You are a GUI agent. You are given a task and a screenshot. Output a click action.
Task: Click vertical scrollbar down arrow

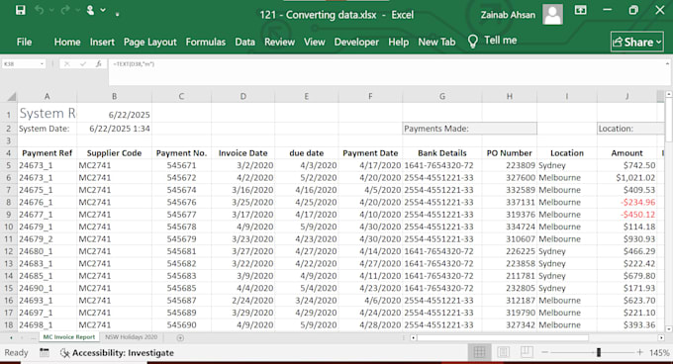click(x=669, y=329)
